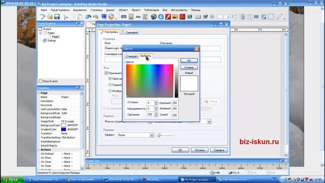Insert a RadioButton object from toolbar
This screenshot has width=325, height=183.
[x=212, y=17]
